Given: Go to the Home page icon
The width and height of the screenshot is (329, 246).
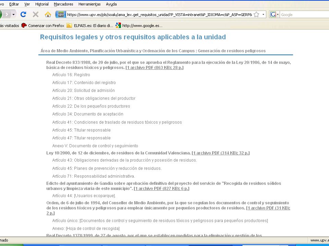Looking at the screenshot, I should pos(48,14).
